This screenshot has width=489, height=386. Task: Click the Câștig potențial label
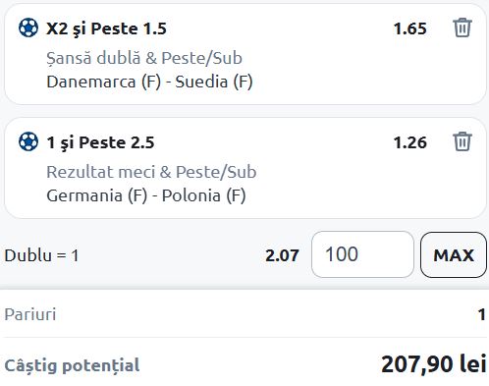point(72,365)
